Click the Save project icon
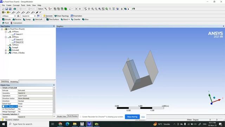The width and height of the screenshot is (225, 127). point(7,9)
